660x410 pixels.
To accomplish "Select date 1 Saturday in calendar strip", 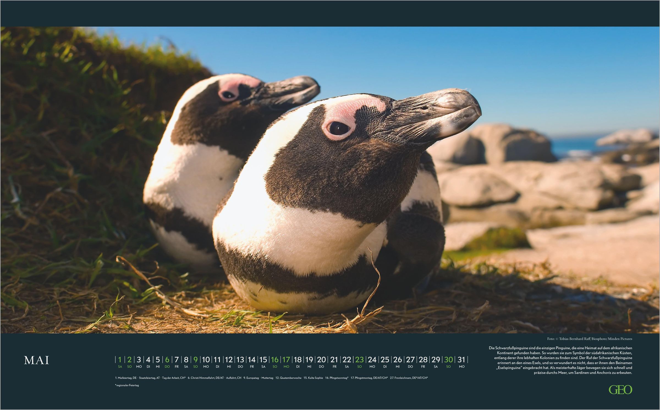I will coord(120,360).
